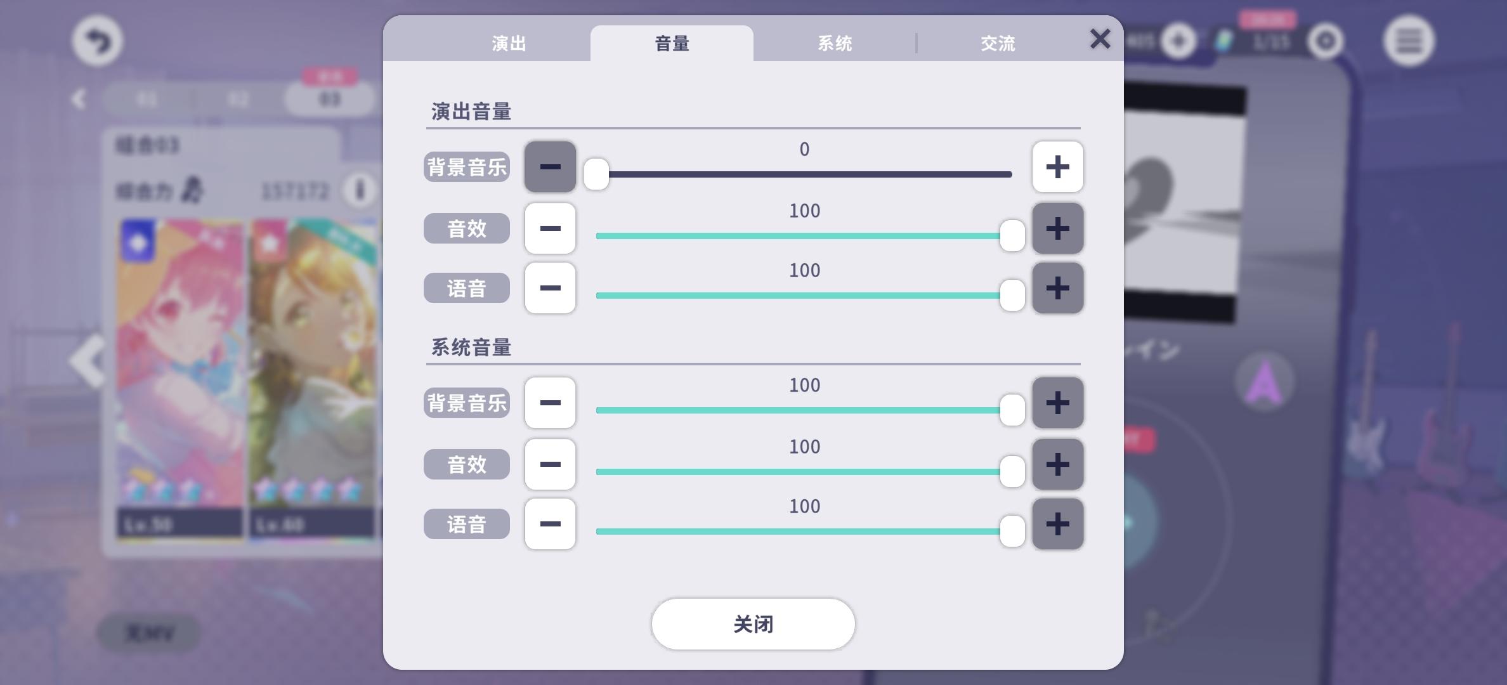Click the team info icon beside power
Screen dimensions: 1507x685
360,190
